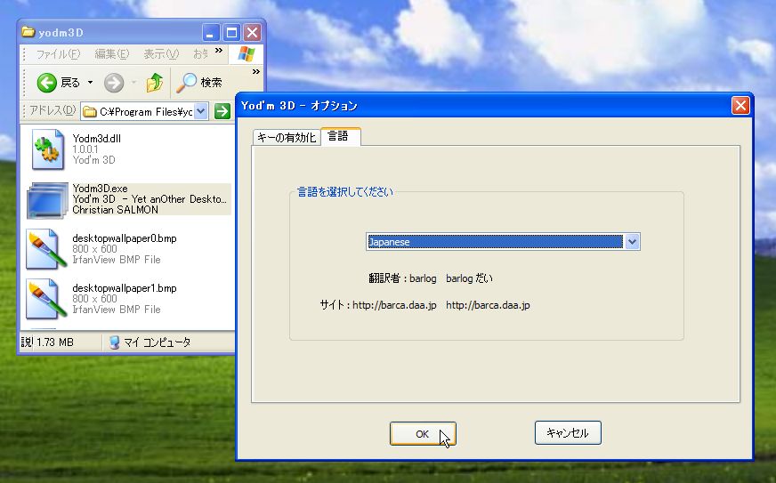Click the サイト : http://barca.daa.jp label
Viewport: 776px width, 483px height.
coord(378,305)
